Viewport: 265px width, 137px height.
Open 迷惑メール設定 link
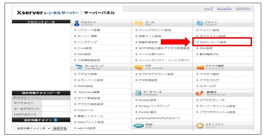150,36
